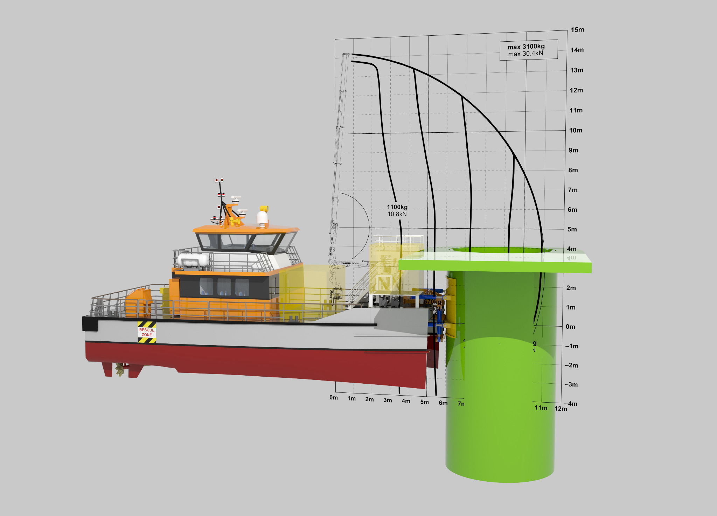Viewport: 717px width, 516px height.
Task: Click the ship's propeller under the stern
Action: click(x=119, y=369)
